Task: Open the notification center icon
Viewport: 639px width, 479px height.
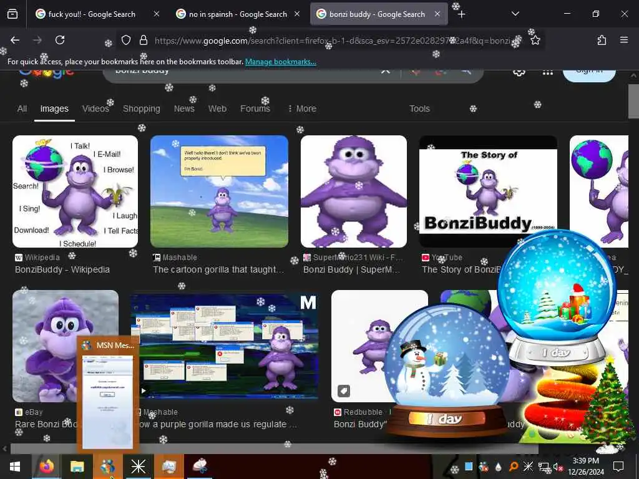Action: [x=618, y=467]
